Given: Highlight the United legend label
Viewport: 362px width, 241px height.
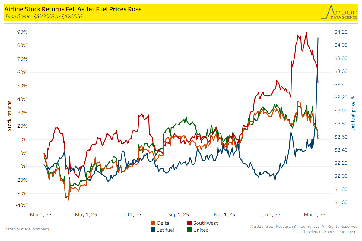Looking at the screenshot, I should (x=201, y=230).
